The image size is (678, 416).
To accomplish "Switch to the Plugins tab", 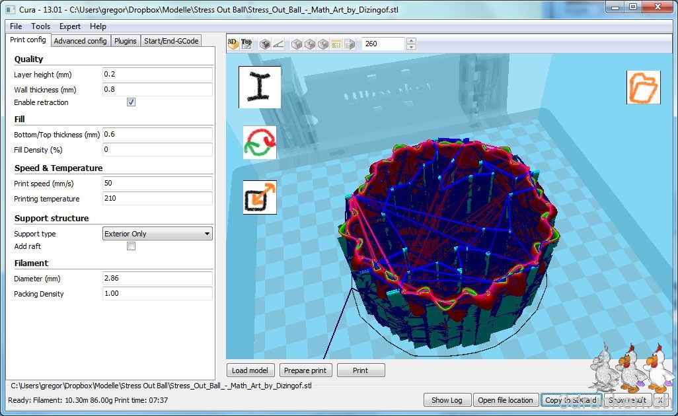I will pos(126,41).
